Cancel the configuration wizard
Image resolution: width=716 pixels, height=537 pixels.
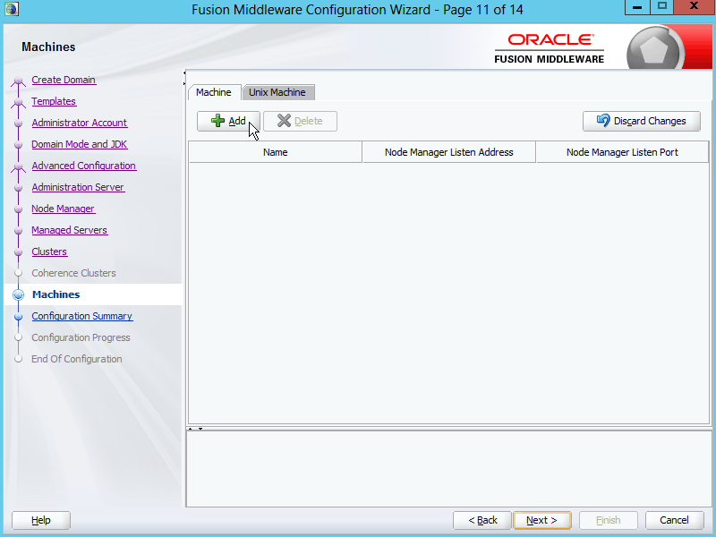[x=674, y=520]
